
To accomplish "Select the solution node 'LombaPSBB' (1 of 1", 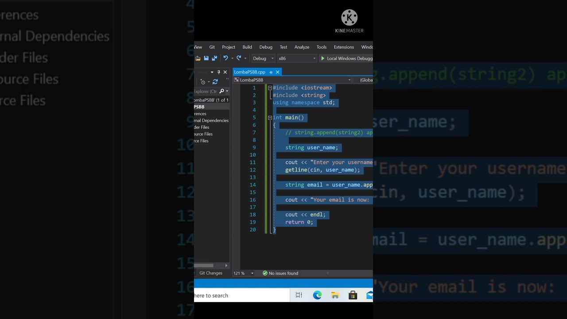I will point(211,100).
